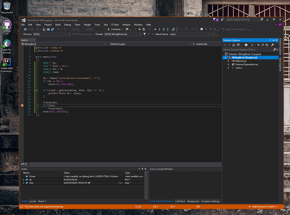This screenshot has width=290, height=215.
Task: Click the Step Over icon
Action: 164,29
